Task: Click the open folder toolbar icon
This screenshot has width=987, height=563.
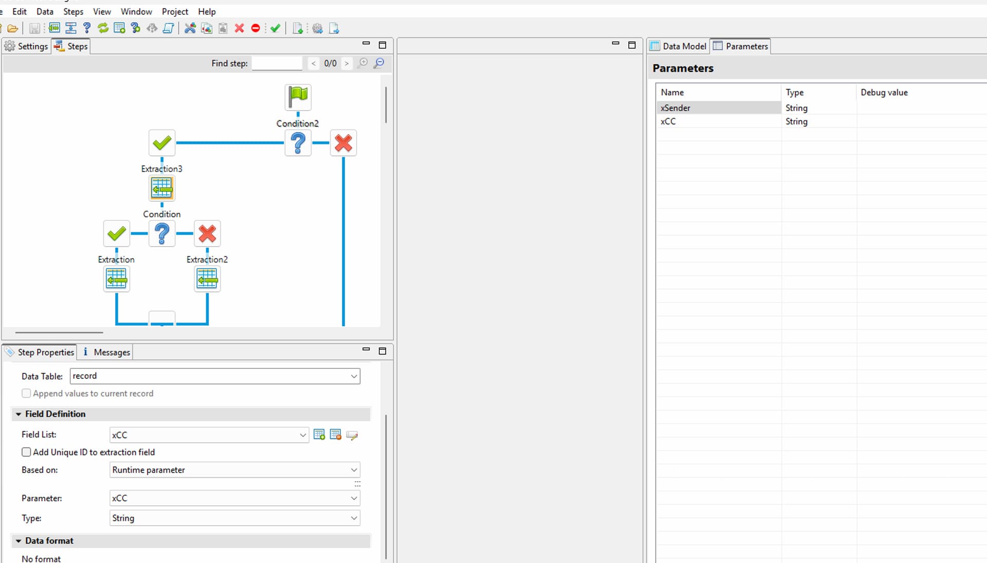Action: pos(13,29)
